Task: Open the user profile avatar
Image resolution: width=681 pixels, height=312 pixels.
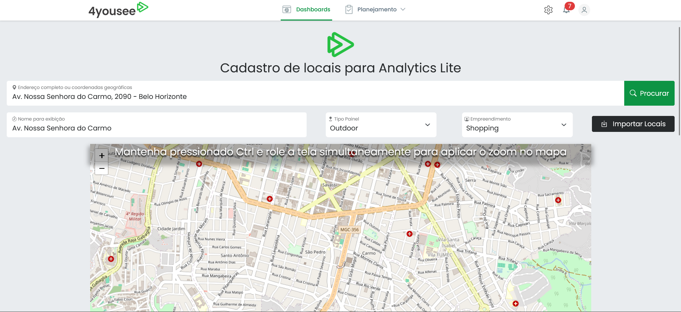Action: point(584,10)
